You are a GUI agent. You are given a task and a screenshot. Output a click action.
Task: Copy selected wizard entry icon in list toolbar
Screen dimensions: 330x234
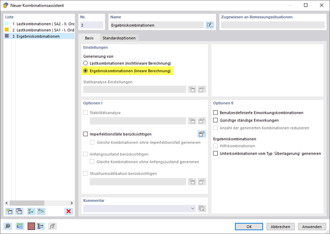tap(19, 211)
